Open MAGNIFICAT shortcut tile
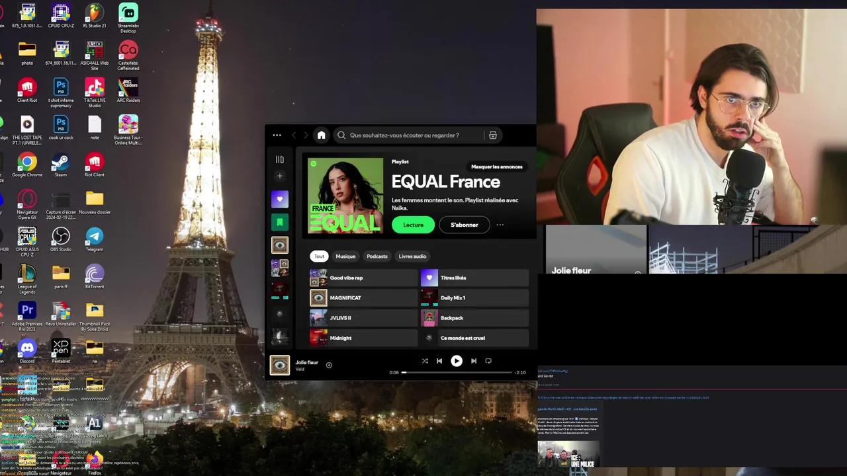 coord(363,298)
